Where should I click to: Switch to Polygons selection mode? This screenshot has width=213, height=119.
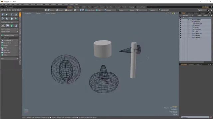click(69, 10)
